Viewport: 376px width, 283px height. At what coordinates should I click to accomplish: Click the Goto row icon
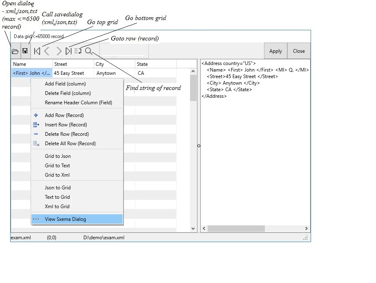point(78,51)
